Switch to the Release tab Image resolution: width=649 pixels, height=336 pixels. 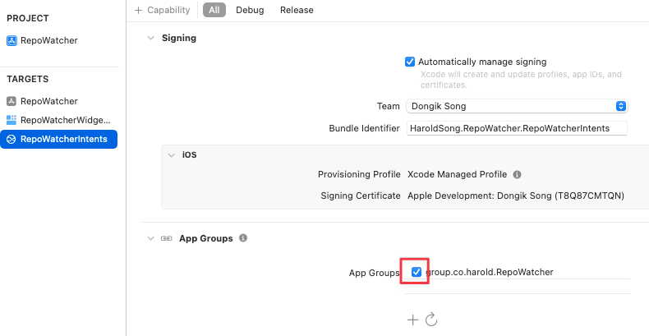point(297,10)
